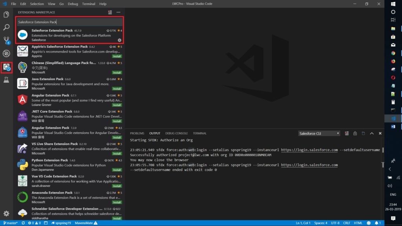Open Firefox from Windows taskbar
Viewport: 402px width, 226px height.
(x=393, y=61)
